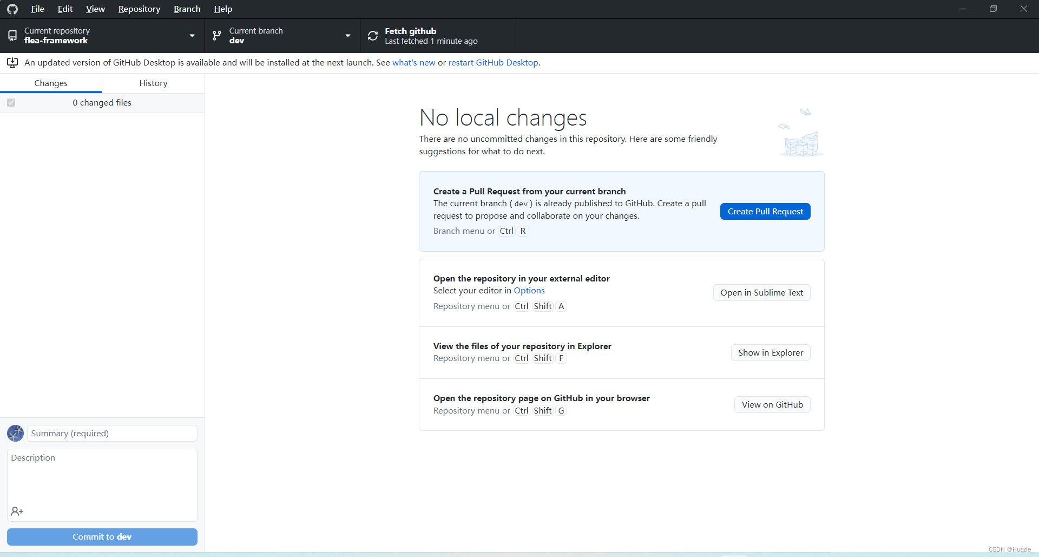Click the git branch icon beside dev
The width and height of the screenshot is (1039, 557).
click(x=217, y=36)
